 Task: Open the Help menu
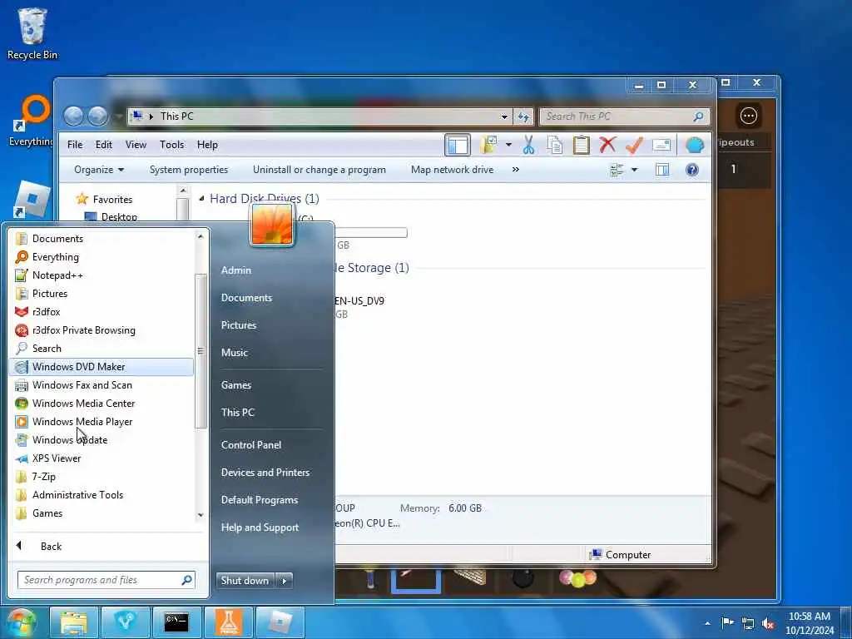pyautogui.click(x=207, y=145)
